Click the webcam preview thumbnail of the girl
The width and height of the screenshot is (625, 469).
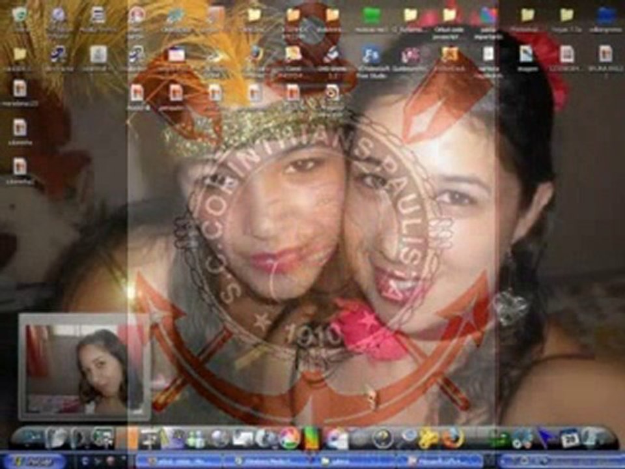84,367
